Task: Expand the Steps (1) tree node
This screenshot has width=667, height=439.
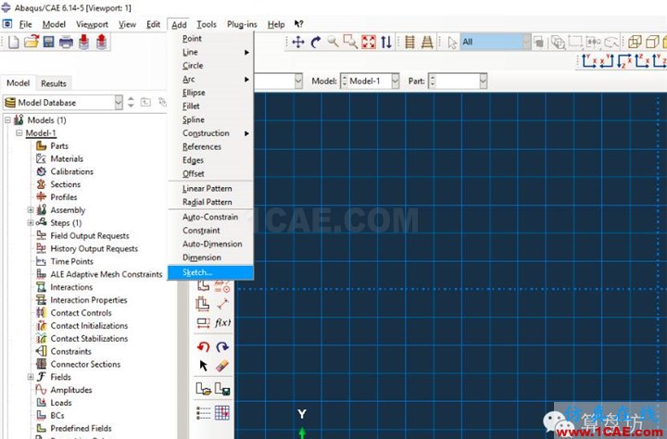Action: [x=31, y=222]
